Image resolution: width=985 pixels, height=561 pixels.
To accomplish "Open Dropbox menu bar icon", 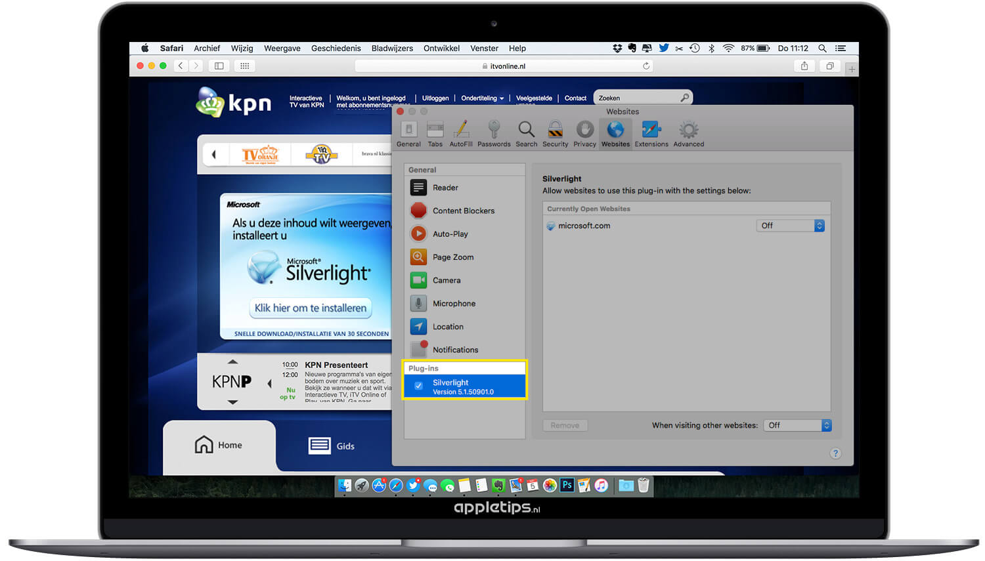I will [x=617, y=49].
